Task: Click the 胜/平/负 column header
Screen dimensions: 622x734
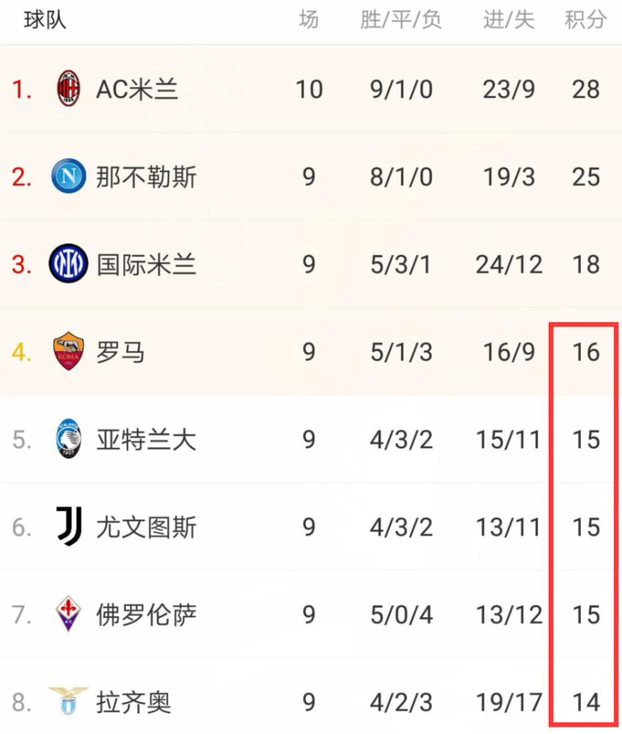Action: tap(400, 20)
